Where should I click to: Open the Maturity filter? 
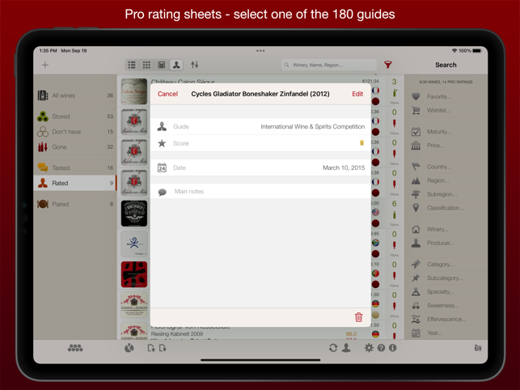click(x=446, y=132)
